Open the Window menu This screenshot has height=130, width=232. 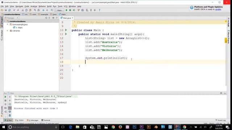72,6
